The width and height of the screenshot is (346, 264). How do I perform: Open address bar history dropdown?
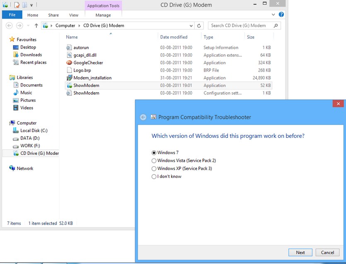pos(191,26)
